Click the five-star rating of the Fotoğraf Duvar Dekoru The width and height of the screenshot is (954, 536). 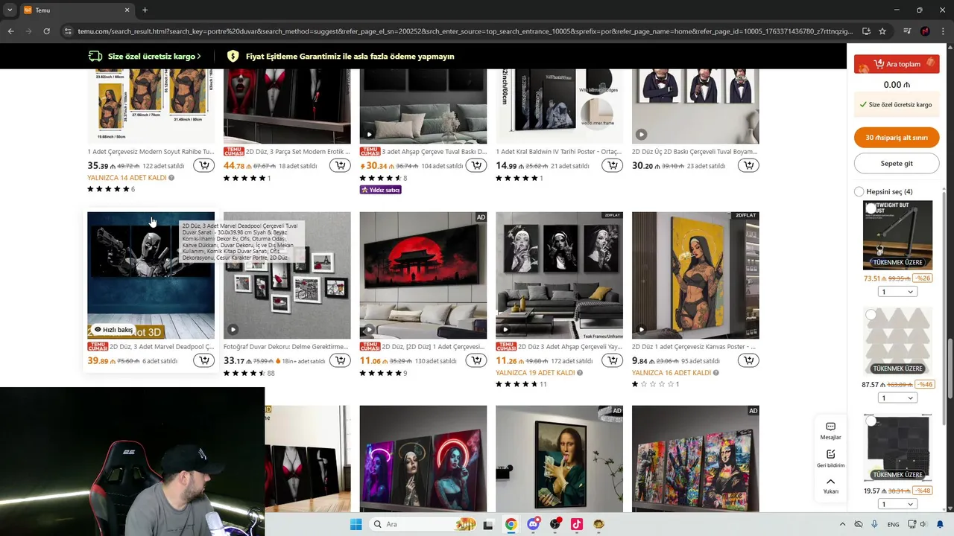tap(244, 373)
